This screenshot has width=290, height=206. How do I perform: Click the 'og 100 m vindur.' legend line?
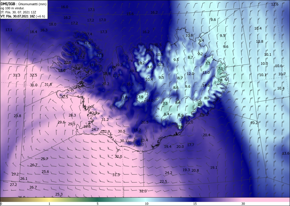tap(12, 8)
